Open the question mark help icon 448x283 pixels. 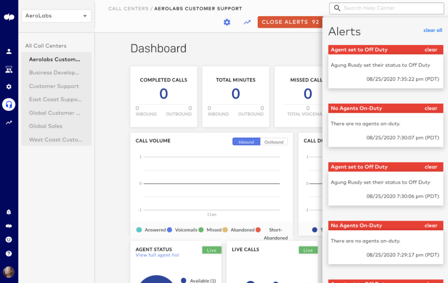point(9,254)
